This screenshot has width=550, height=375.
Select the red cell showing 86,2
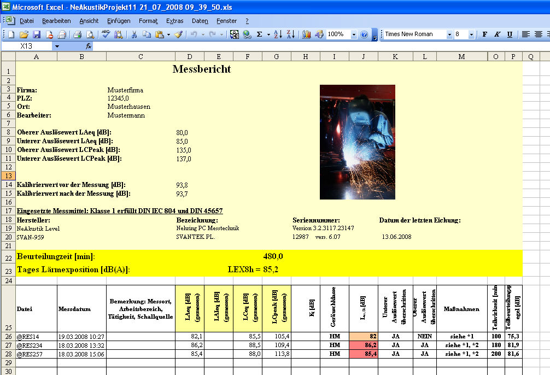tap(364, 345)
